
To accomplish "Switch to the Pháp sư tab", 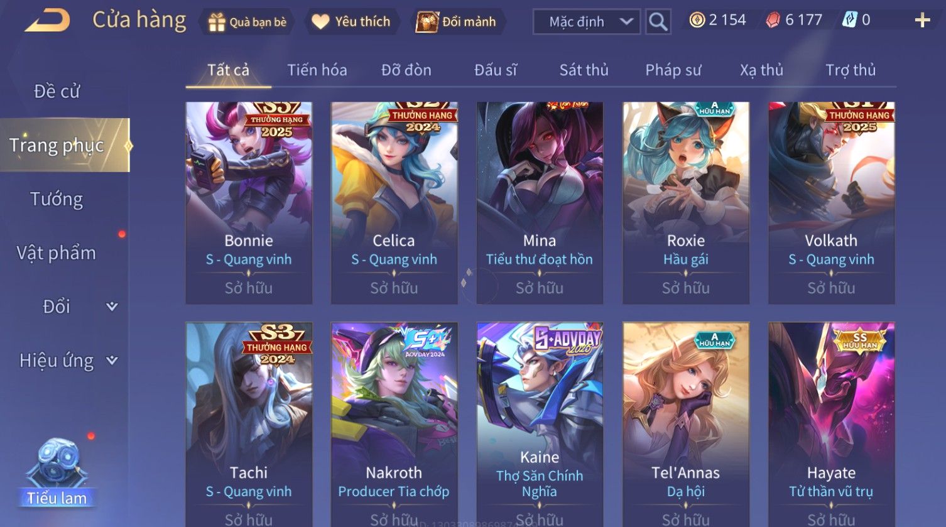I will coord(673,70).
